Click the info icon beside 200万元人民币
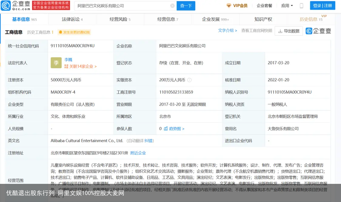The height and width of the screenshot is (202, 341). (189, 80)
